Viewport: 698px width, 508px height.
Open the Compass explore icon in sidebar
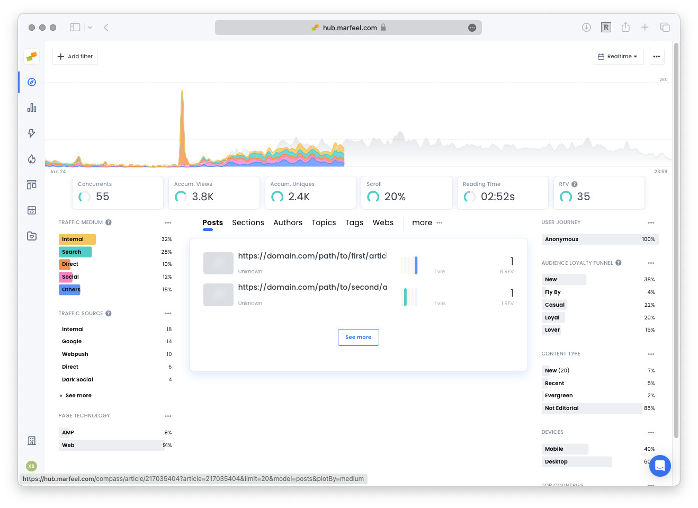point(32,82)
